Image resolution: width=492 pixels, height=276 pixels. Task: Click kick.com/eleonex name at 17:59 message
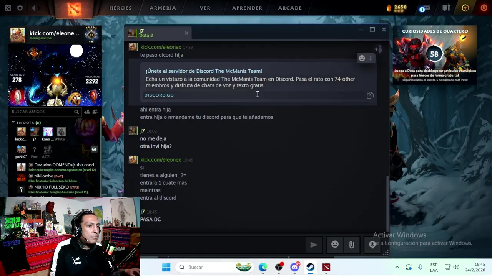coord(161,47)
